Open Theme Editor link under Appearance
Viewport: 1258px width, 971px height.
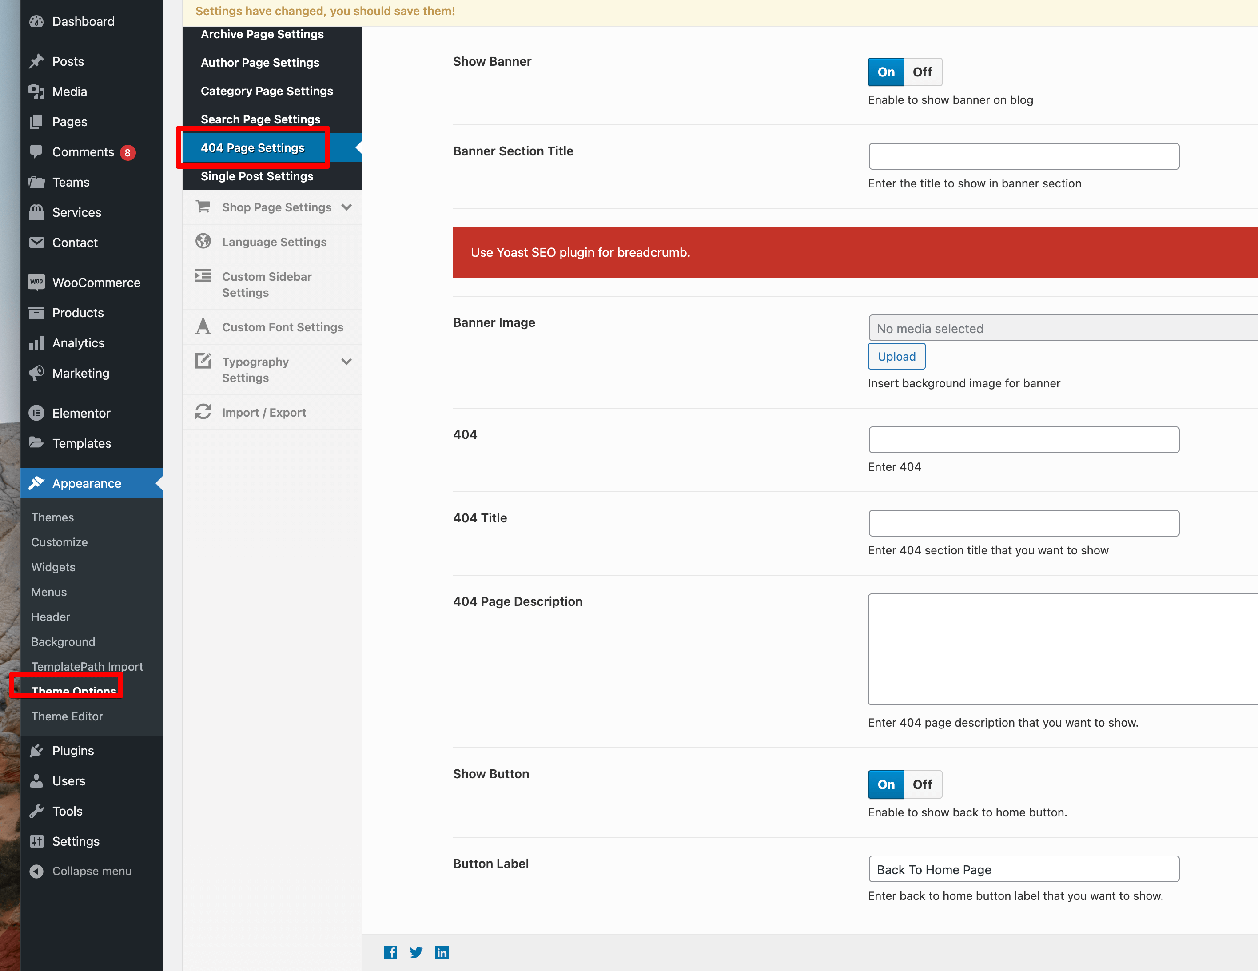(67, 716)
